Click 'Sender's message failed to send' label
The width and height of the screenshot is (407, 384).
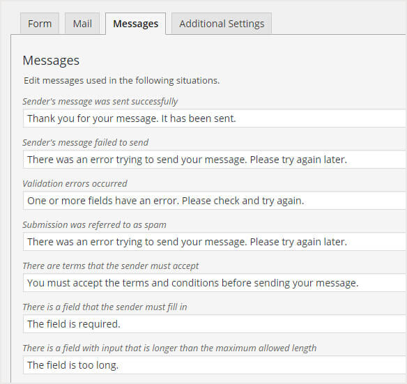tap(86, 143)
